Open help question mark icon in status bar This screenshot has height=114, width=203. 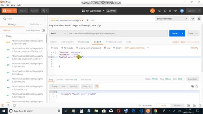(200, 105)
